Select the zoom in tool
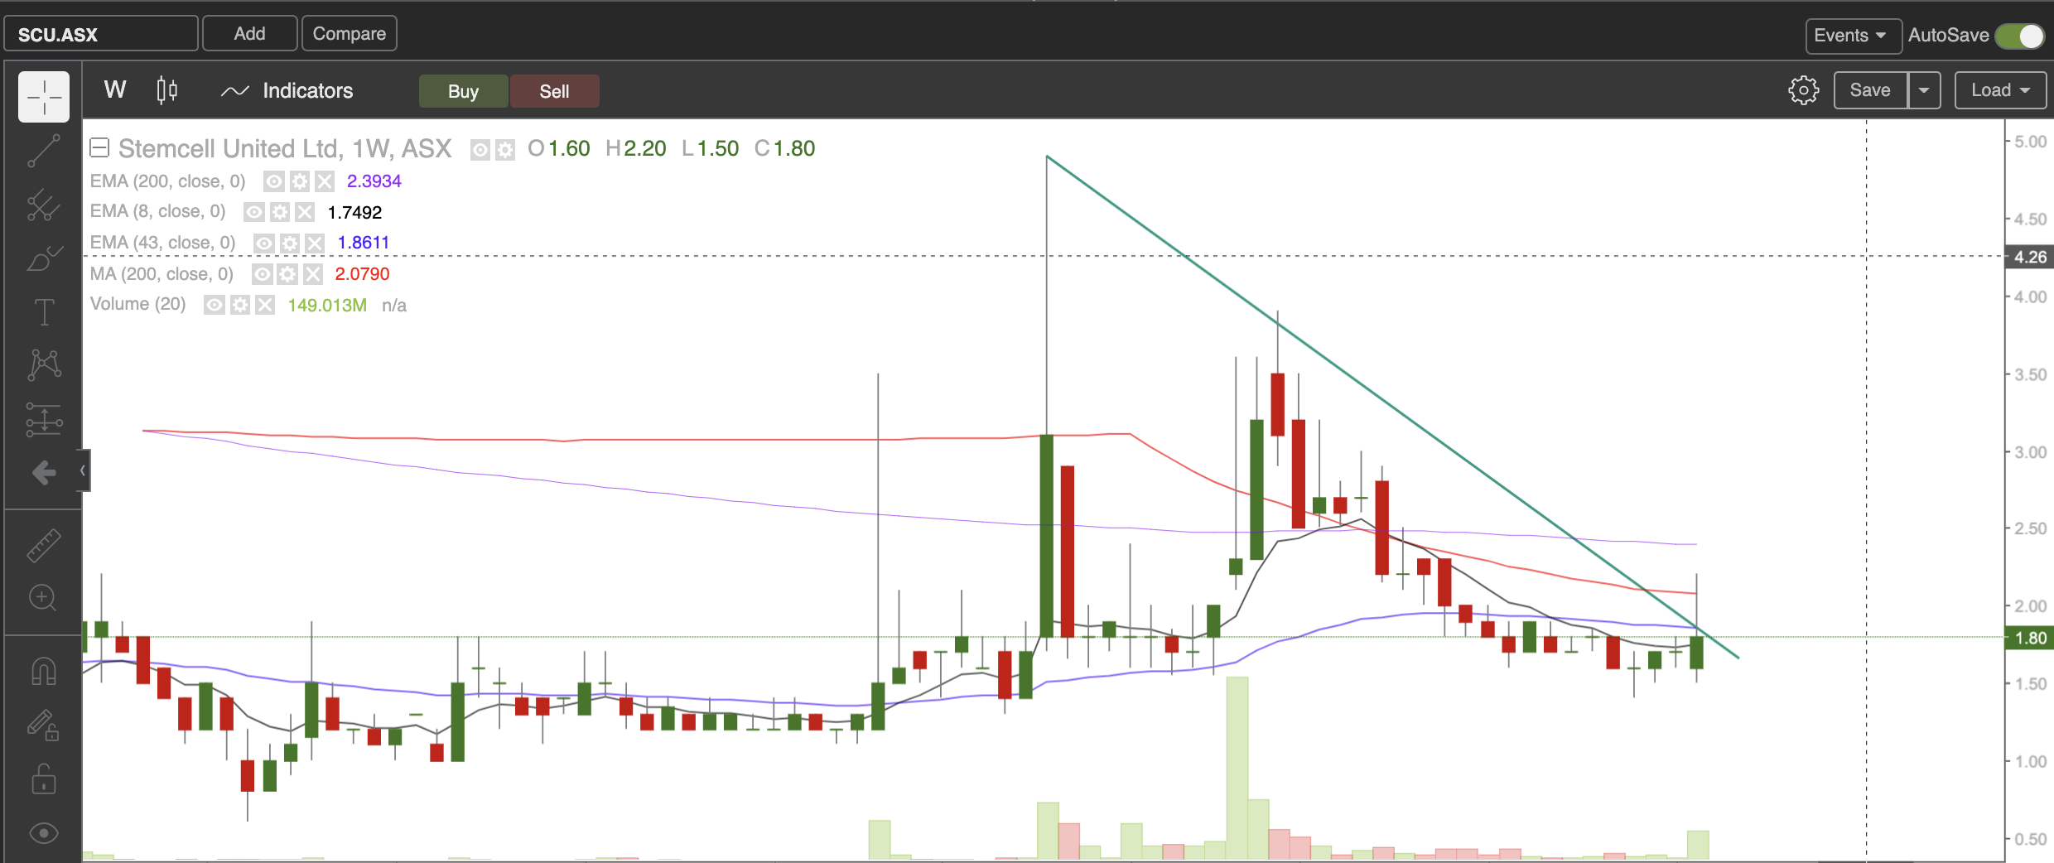This screenshot has height=863, width=2054. [x=44, y=598]
